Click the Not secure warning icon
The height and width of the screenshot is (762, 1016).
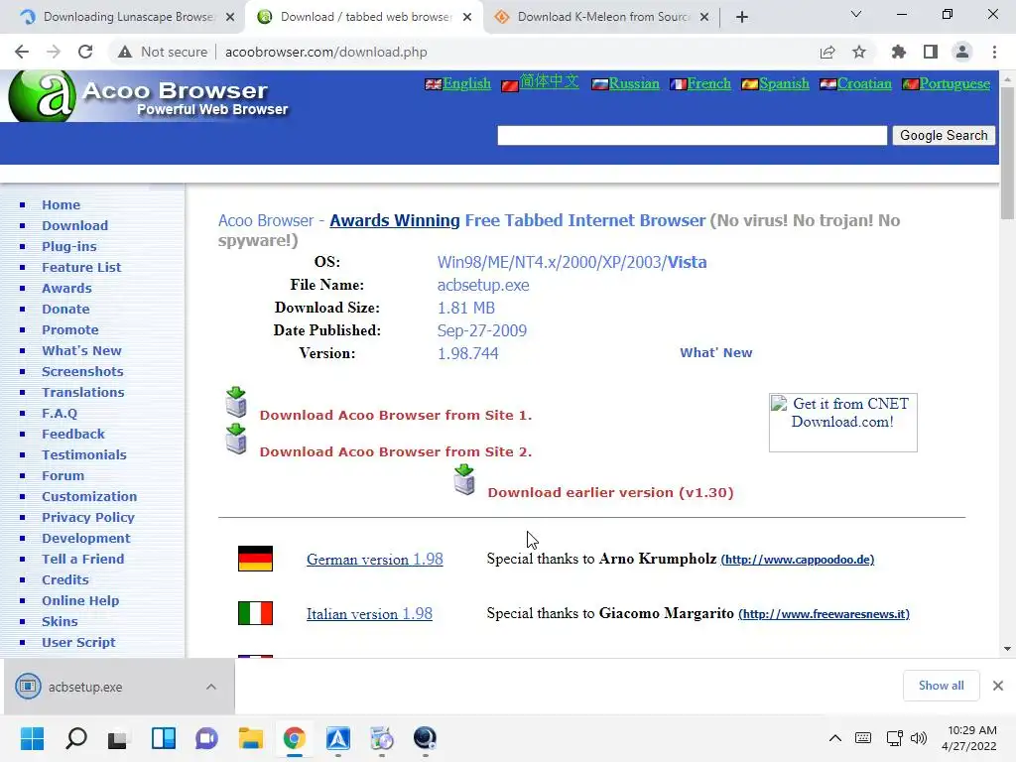click(x=125, y=52)
